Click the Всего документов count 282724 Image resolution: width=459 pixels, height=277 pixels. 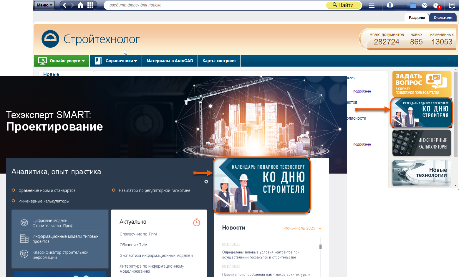pos(387,42)
